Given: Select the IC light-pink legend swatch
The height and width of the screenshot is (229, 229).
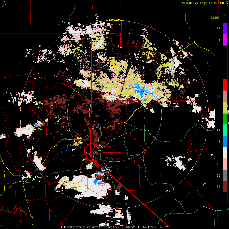Looking at the screenshot, I should [x=225, y=164].
